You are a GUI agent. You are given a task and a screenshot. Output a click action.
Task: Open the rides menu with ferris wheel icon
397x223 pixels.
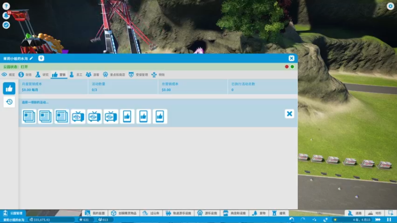(207, 213)
